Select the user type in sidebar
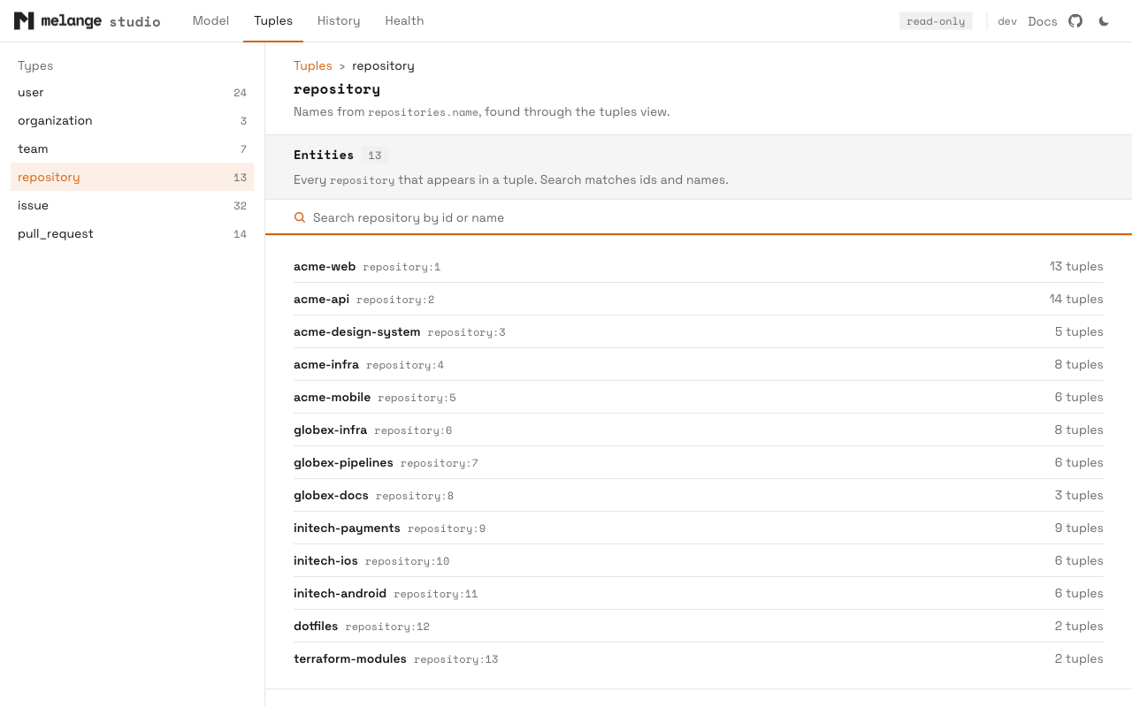The height and width of the screenshot is (707, 1132). click(133, 92)
